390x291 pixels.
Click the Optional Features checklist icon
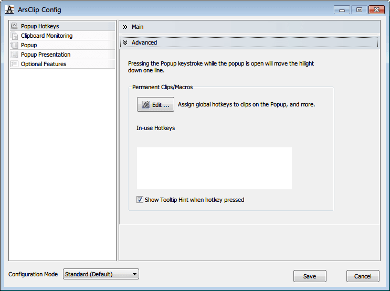(x=14, y=64)
